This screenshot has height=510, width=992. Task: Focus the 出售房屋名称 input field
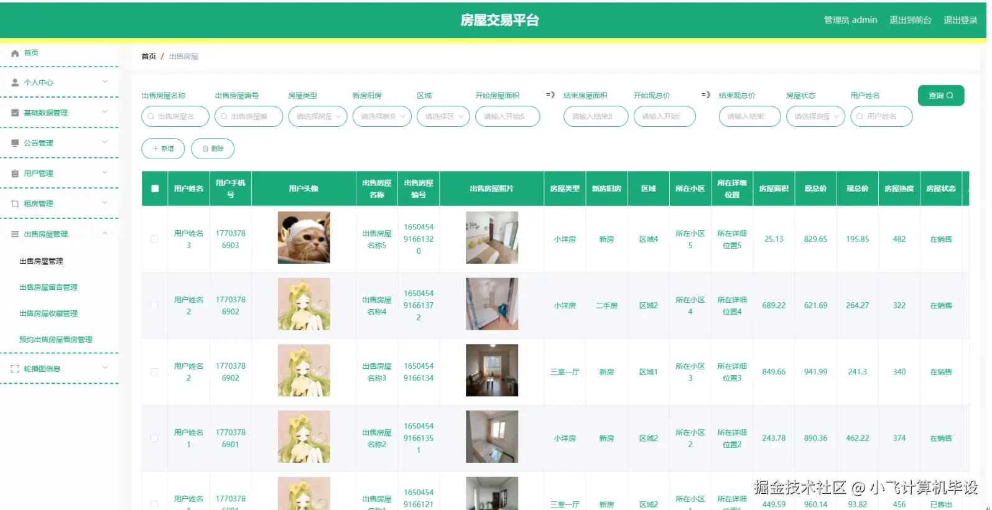[175, 116]
